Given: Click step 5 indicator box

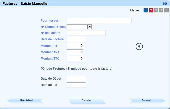Looking at the screenshot, I should pos(166,10).
